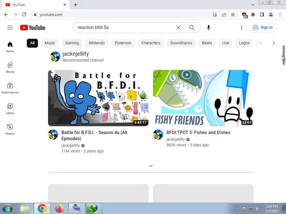
Task: Open File Explorer from taskbar
Action: point(25,208)
